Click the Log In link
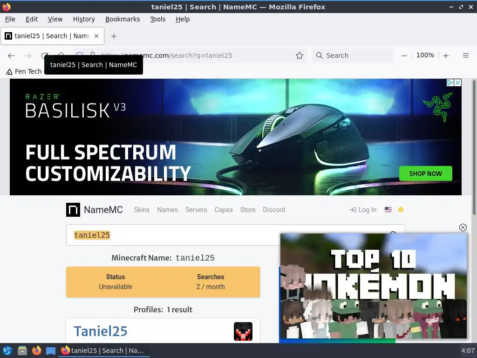Screen dimensions: 477x358 tap(363, 210)
